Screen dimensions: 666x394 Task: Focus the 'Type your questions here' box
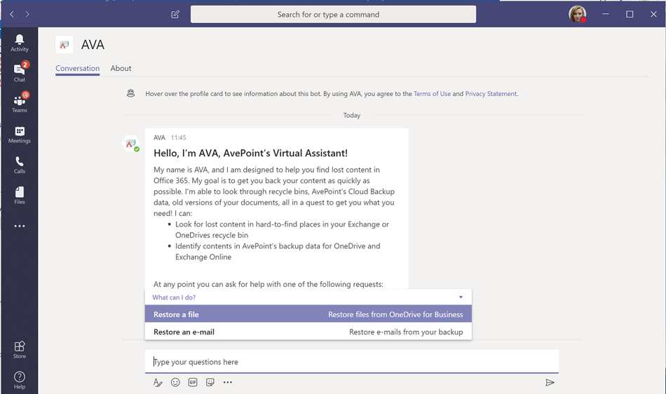pos(351,362)
